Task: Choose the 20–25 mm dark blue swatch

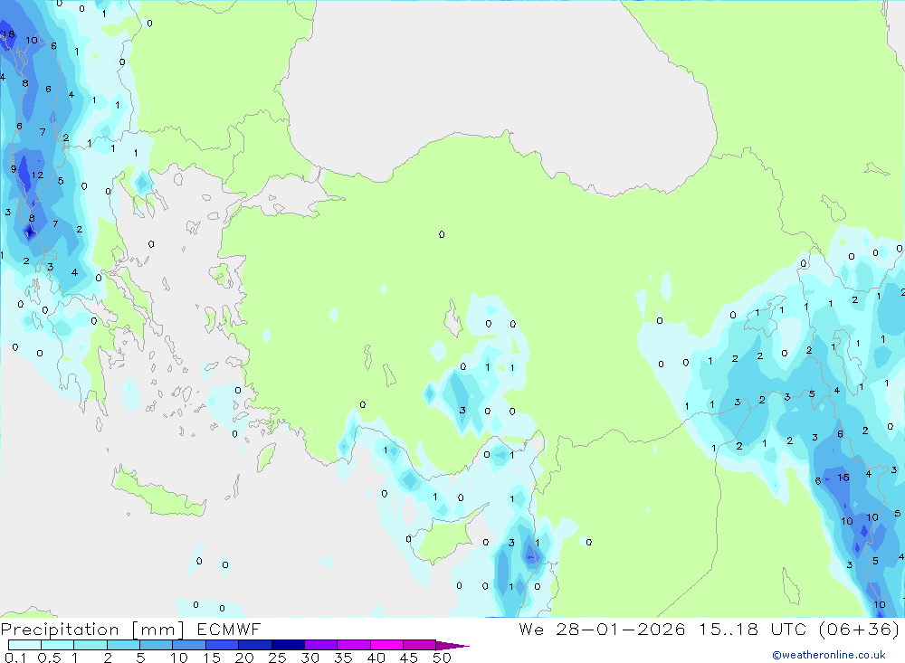Action: click(255, 645)
